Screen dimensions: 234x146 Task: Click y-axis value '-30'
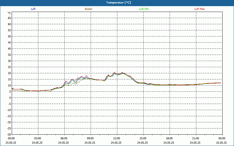point(9,135)
